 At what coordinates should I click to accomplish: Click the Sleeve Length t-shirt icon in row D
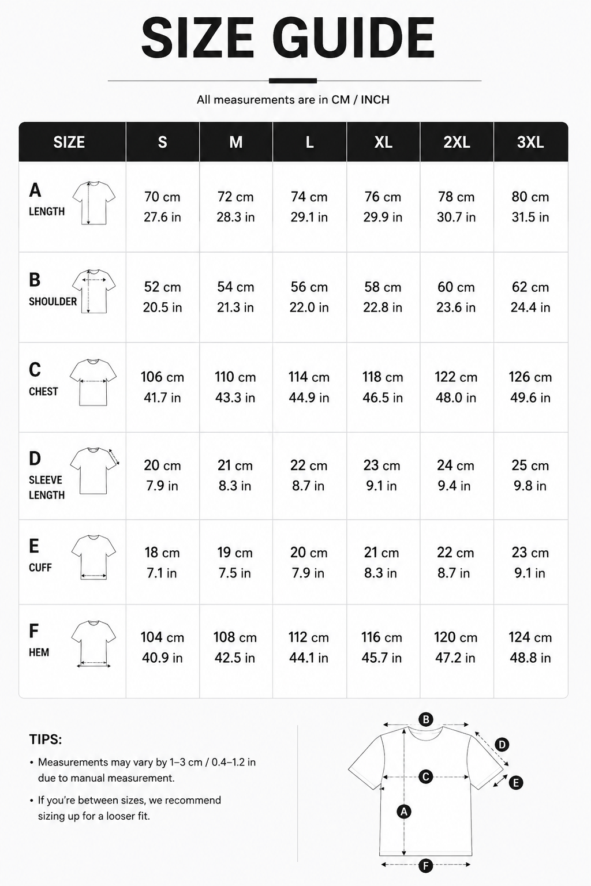coord(94,471)
